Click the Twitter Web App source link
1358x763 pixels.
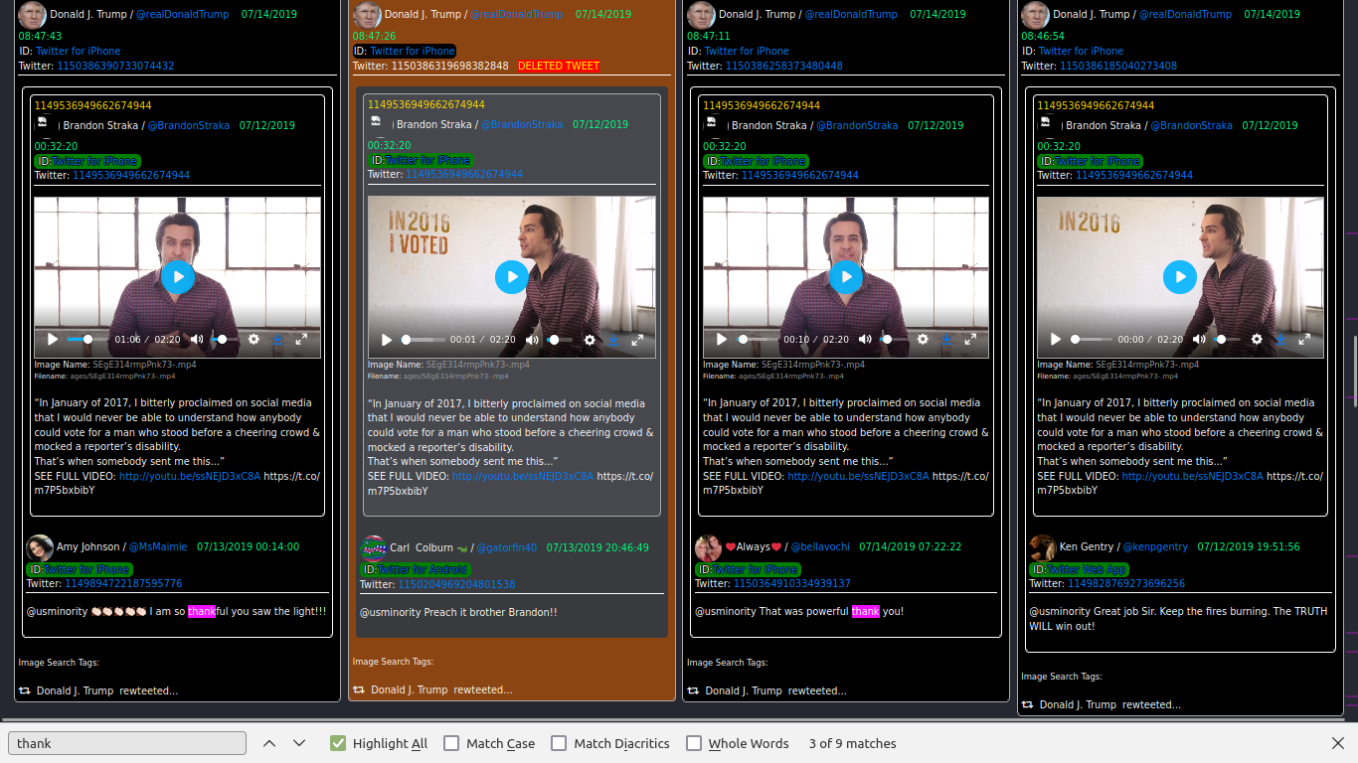1088,569
